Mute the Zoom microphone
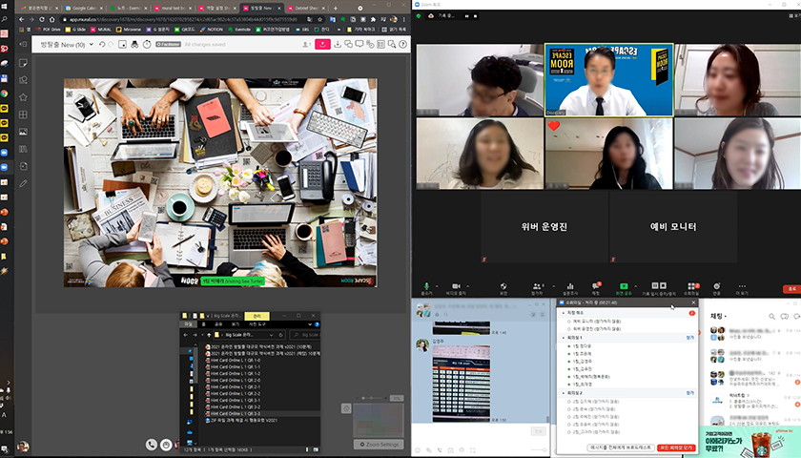This screenshot has height=458, width=801. (426, 286)
